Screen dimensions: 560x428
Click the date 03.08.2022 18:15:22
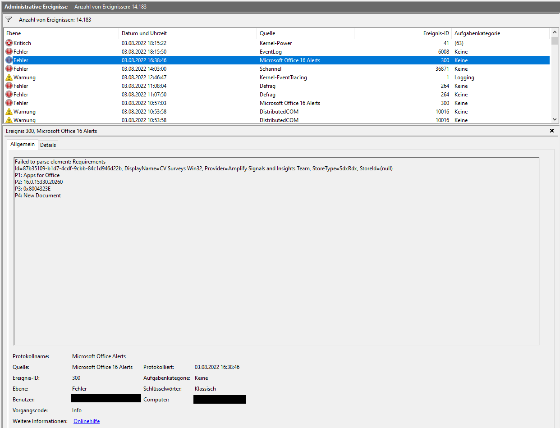tap(144, 43)
